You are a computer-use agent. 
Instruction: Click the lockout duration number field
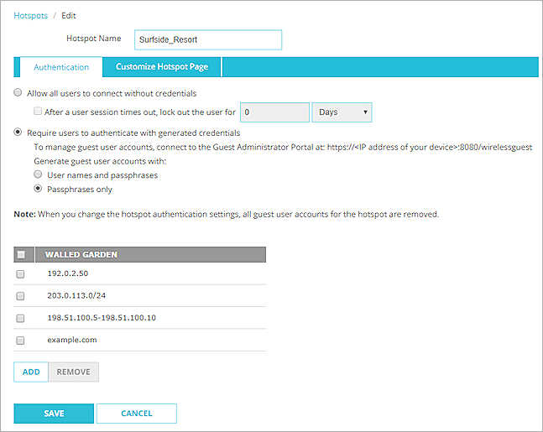[x=274, y=112]
